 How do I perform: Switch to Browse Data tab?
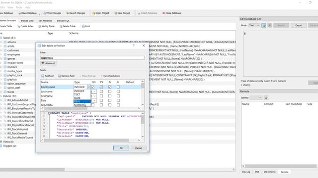27,21
